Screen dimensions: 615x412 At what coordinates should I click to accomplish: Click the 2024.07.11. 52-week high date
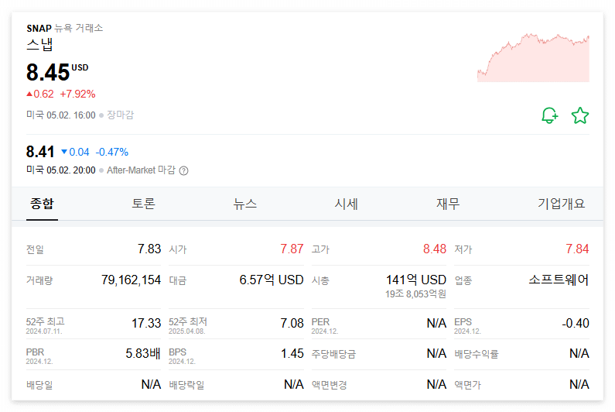point(44,331)
